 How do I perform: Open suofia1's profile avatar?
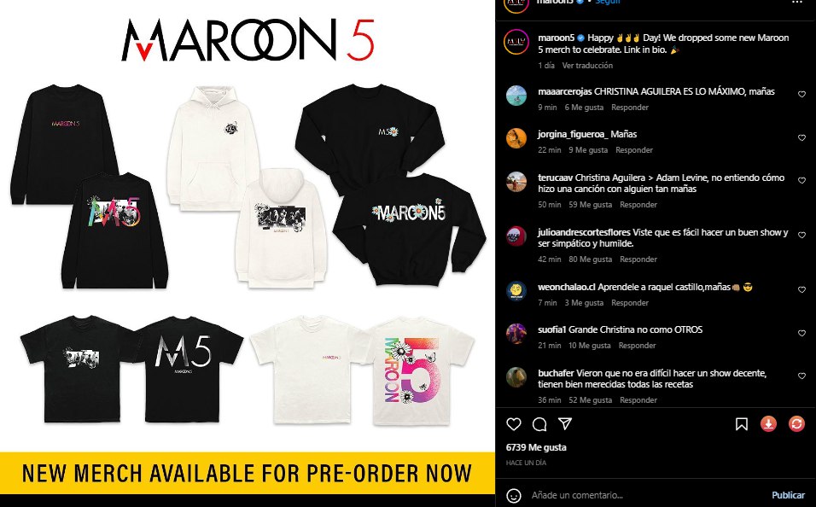click(516, 334)
